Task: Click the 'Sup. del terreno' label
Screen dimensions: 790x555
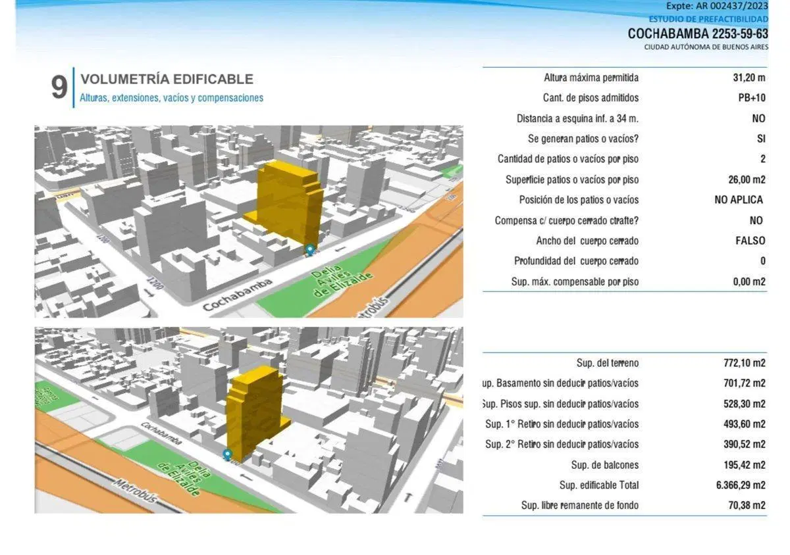Action: tap(607, 363)
